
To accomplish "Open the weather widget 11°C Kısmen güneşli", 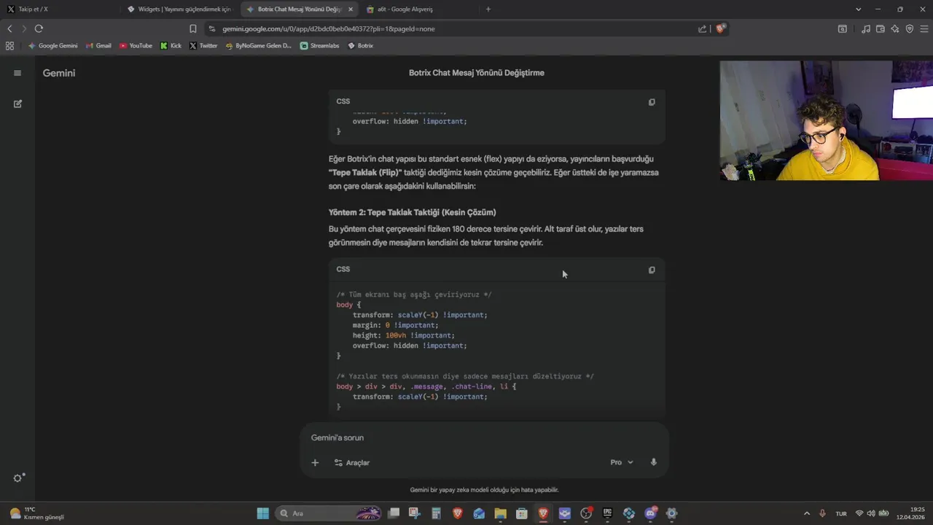I will pyautogui.click(x=36, y=513).
